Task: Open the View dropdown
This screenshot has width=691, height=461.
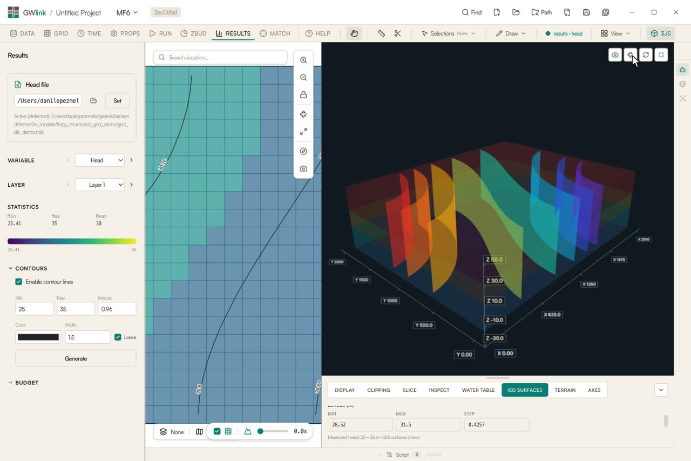Action: tap(615, 33)
